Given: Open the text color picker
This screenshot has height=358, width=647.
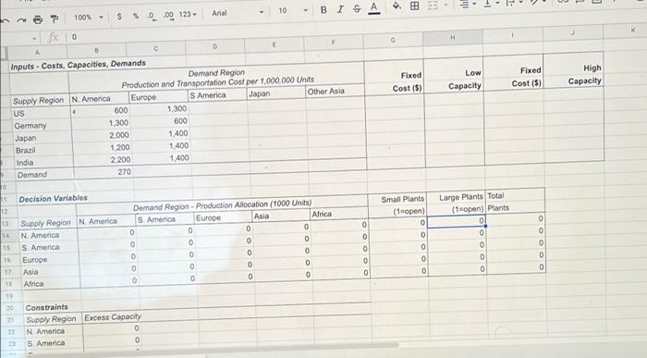Looking at the screenshot, I should [x=373, y=7].
